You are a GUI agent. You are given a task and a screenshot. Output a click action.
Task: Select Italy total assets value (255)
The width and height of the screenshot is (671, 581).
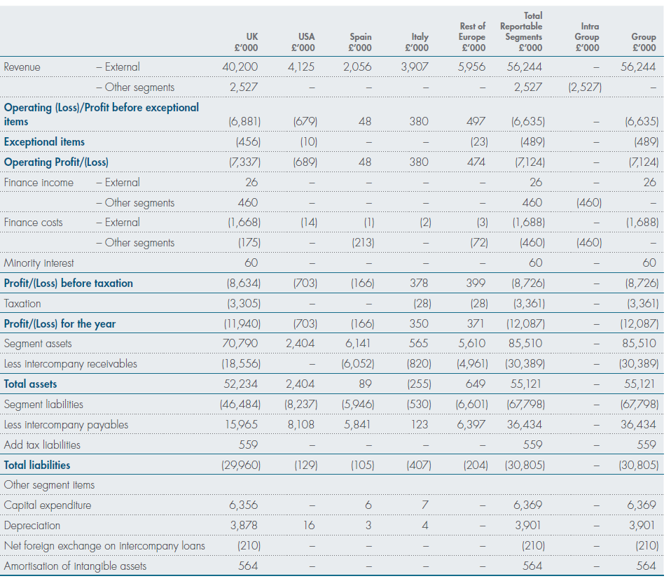pos(419,384)
